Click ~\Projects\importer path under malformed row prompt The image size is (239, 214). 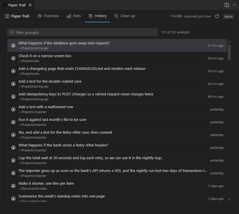(32, 112)
